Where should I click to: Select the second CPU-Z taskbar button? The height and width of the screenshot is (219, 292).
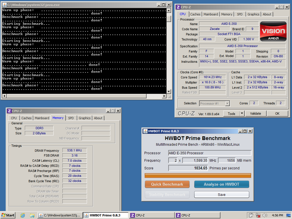pos(198,215)
